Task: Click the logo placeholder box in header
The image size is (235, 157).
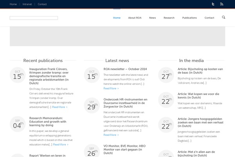Action: coord(34,18)
